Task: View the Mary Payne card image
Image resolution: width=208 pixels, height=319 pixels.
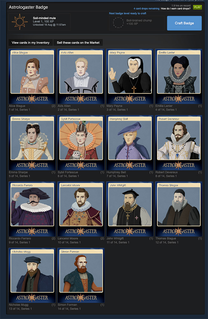Action: click(130, 76)
